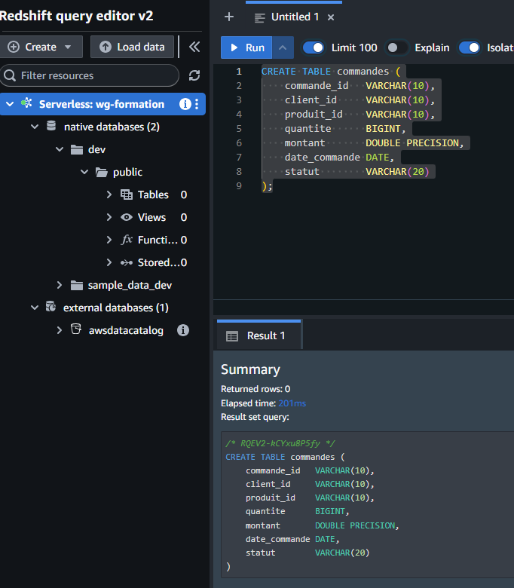514x588 pixels.
Task: Click the Redshift query editor v2 title
Action: click(x=76, y=16)
